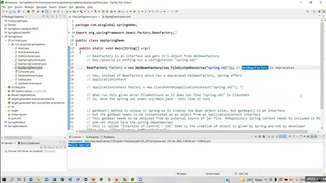Screen dimensions: 326x183
Task: Click the Save toolbar icon
Action: point(10,12)
